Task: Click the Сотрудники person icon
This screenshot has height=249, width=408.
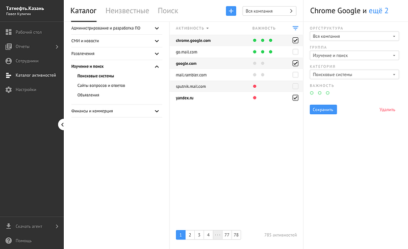Action: click(x=9, y=61)
